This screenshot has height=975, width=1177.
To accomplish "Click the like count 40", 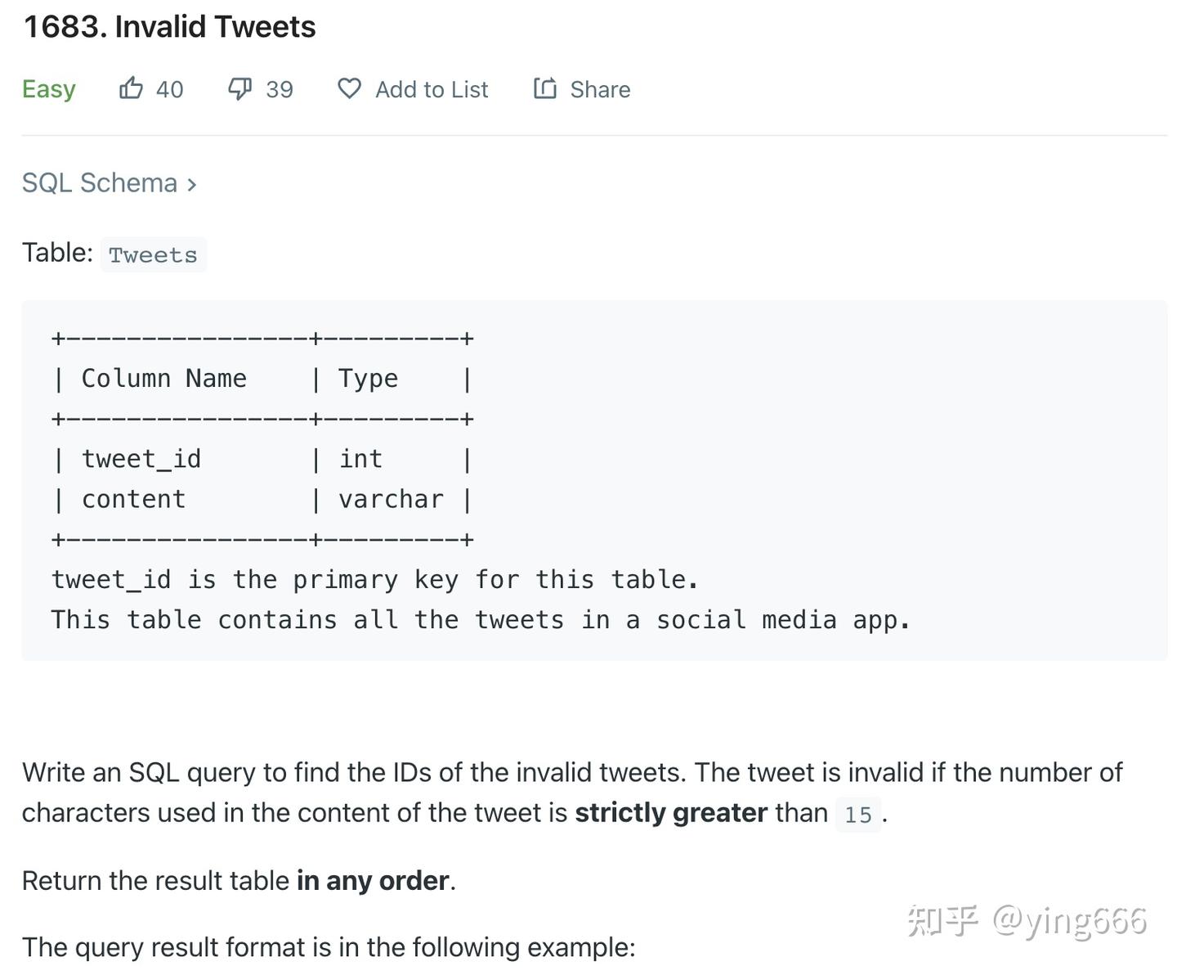I will pos(169,89).
